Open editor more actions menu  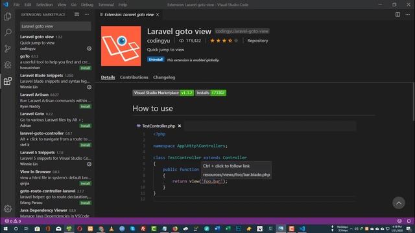(x=408, y=14)
